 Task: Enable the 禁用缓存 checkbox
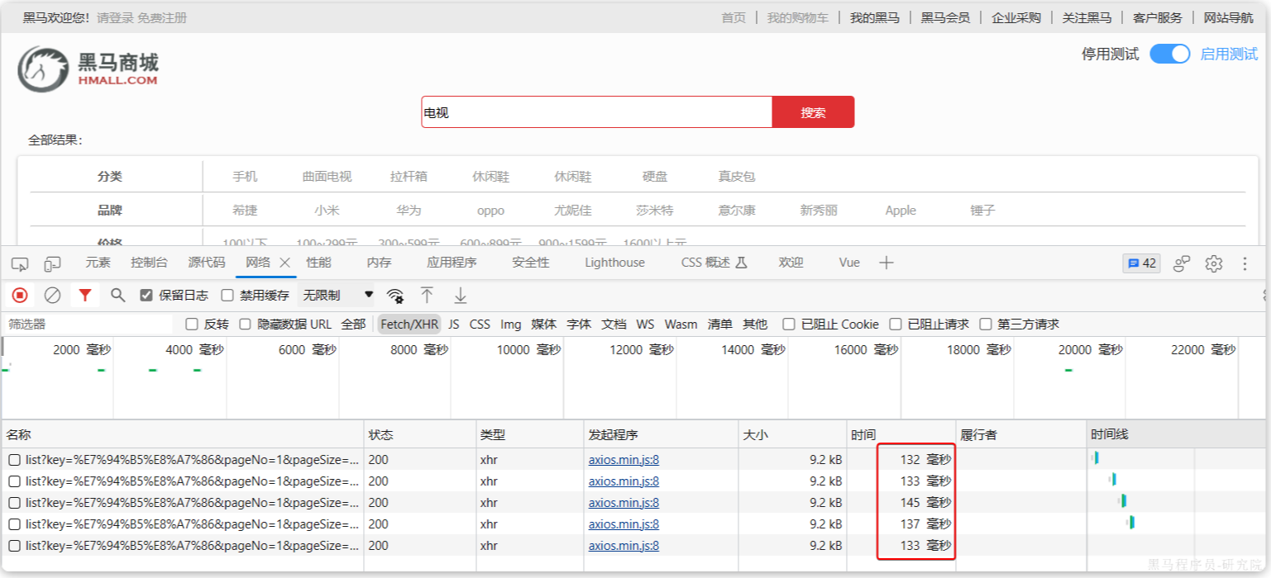tap(227, 296)
